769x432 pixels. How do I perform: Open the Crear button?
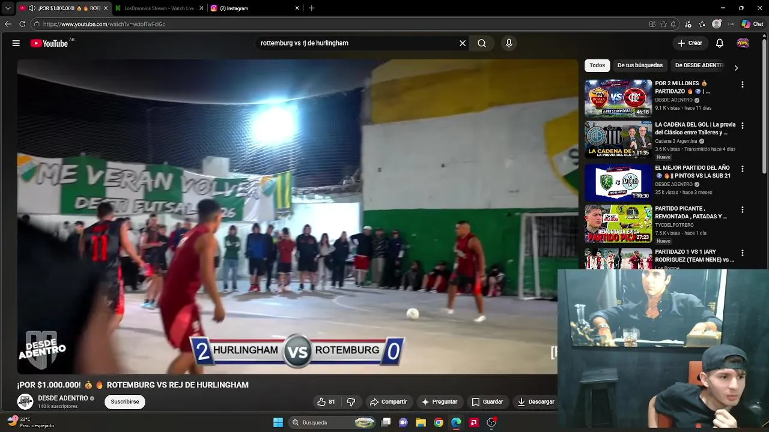pos(690,43)
